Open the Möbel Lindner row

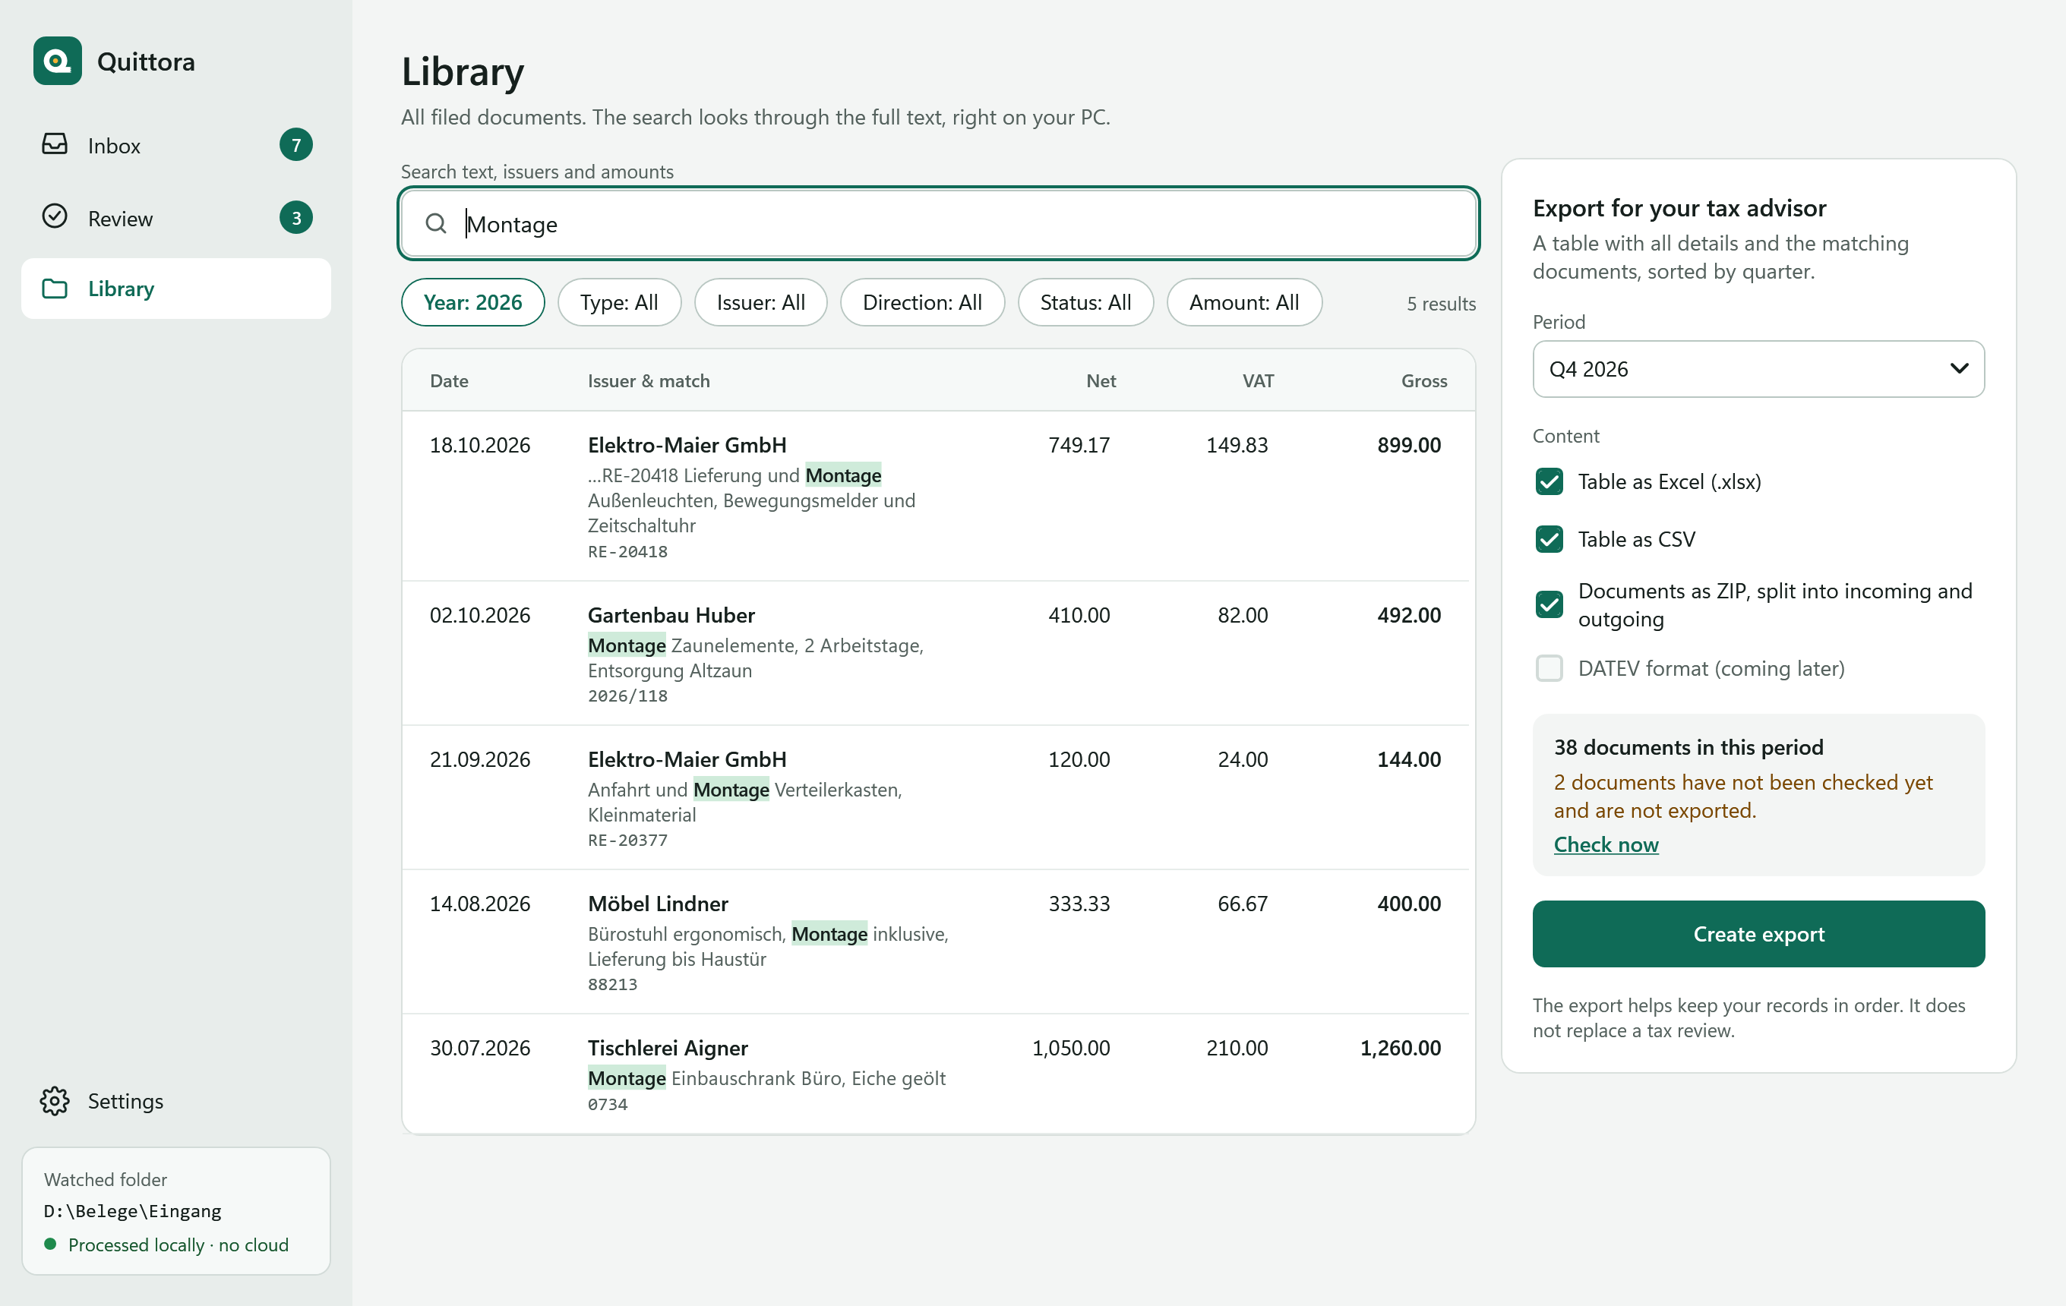click(935, 942)
